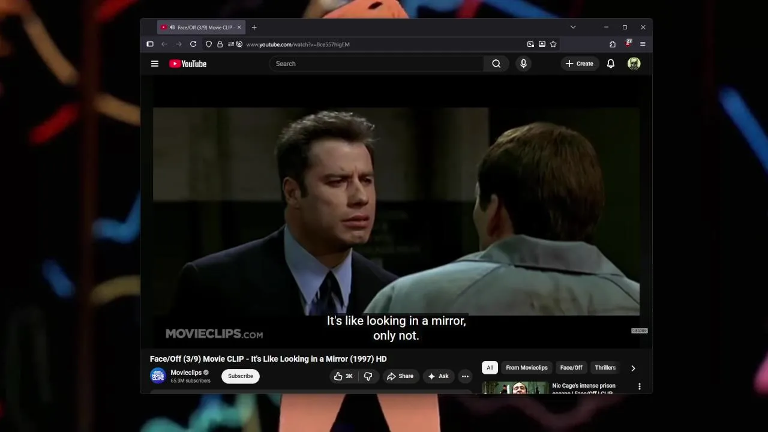
Task: Subscribe to the Movieclips channel
Action: coord(241,376)
